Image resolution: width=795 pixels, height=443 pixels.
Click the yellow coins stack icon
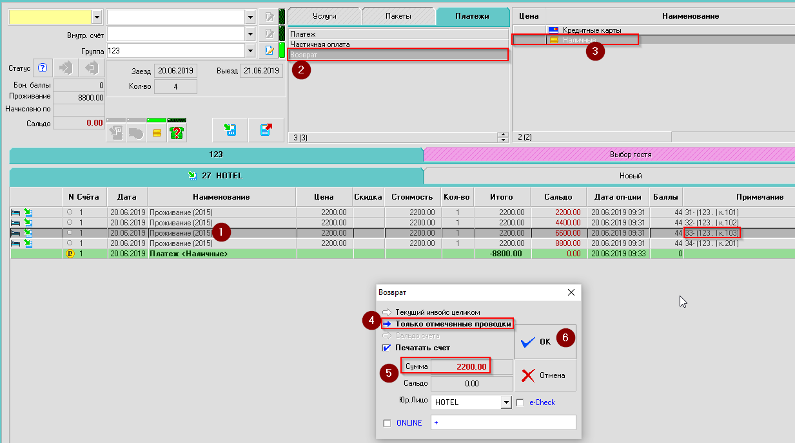(156, 132)
